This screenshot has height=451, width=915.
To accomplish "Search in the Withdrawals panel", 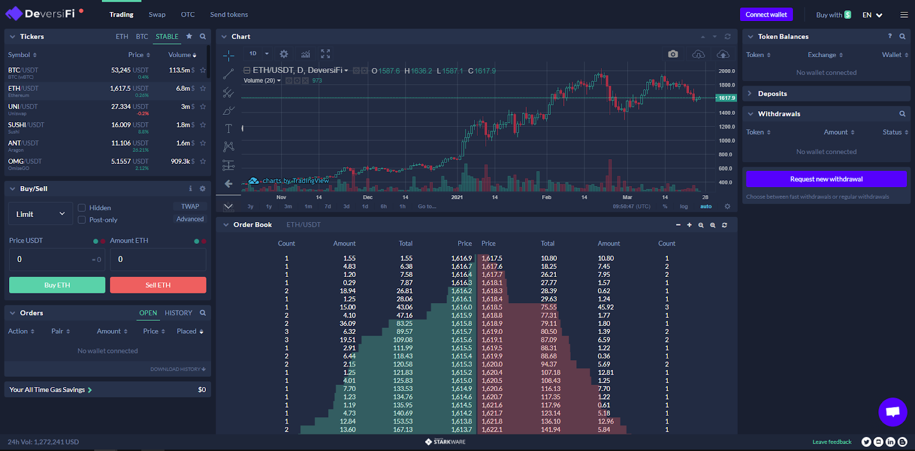I will (x=902, y=114).
